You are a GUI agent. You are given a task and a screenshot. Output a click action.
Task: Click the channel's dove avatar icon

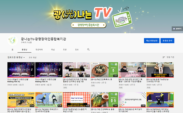(13, 40)
